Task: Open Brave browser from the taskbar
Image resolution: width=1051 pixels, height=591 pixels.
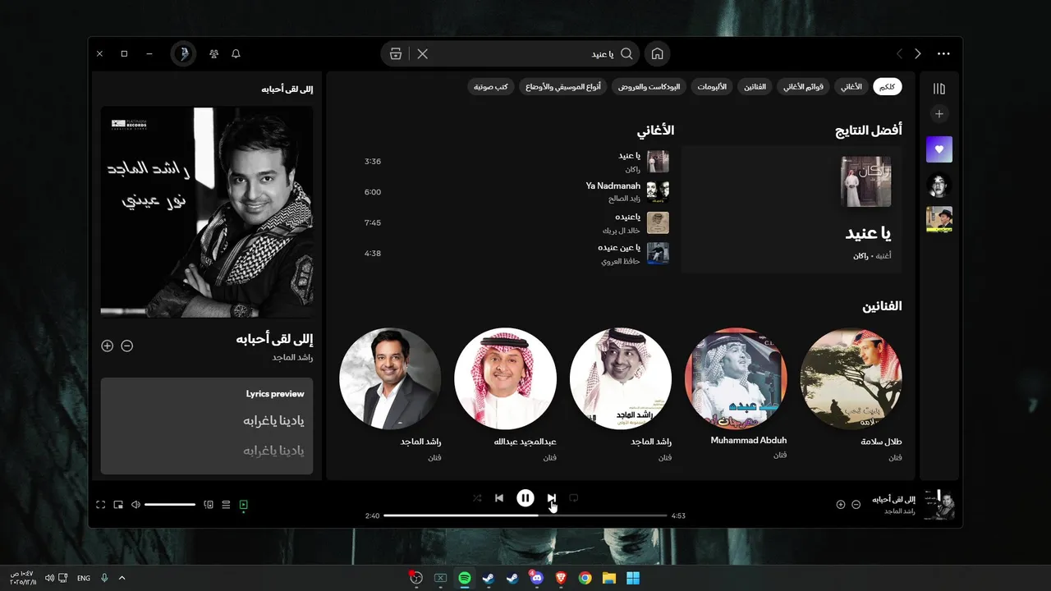Action: pos(561,578)
